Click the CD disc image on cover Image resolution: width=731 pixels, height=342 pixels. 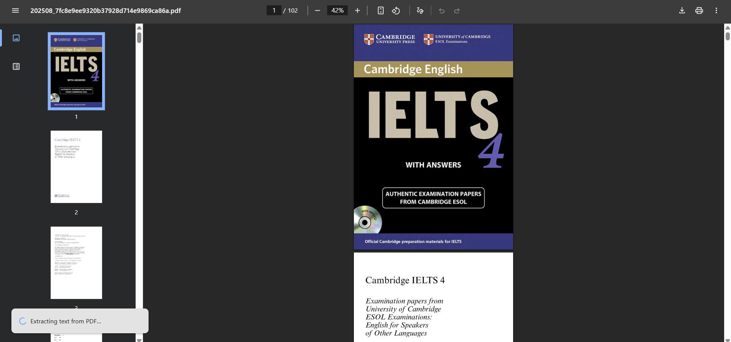[x=367, y=220]
